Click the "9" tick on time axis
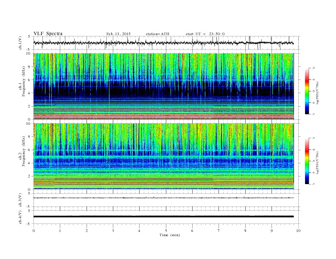Viewport: 336px width, 259px height. pos(272,231)
